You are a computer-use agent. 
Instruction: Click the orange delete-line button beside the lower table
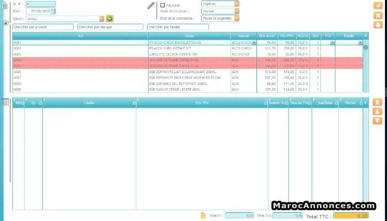coord(377,102)
